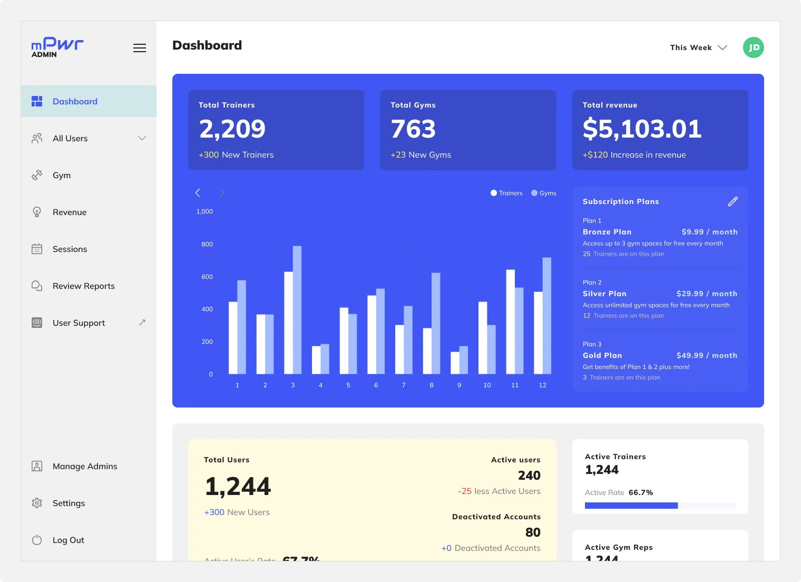801x582 pixels.
Task: Click the Active Rate 66.7% value
Action: point(641,492)
